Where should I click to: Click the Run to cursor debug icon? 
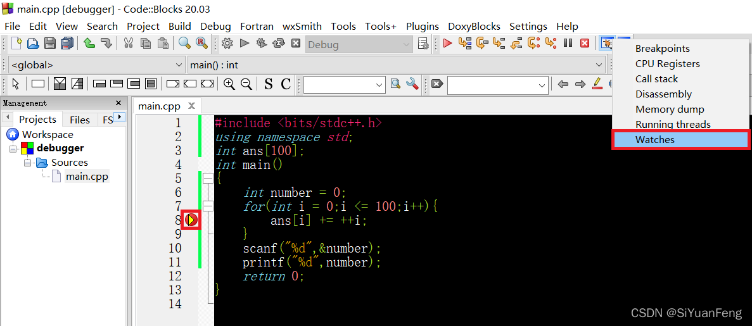(x=465, y=44)
